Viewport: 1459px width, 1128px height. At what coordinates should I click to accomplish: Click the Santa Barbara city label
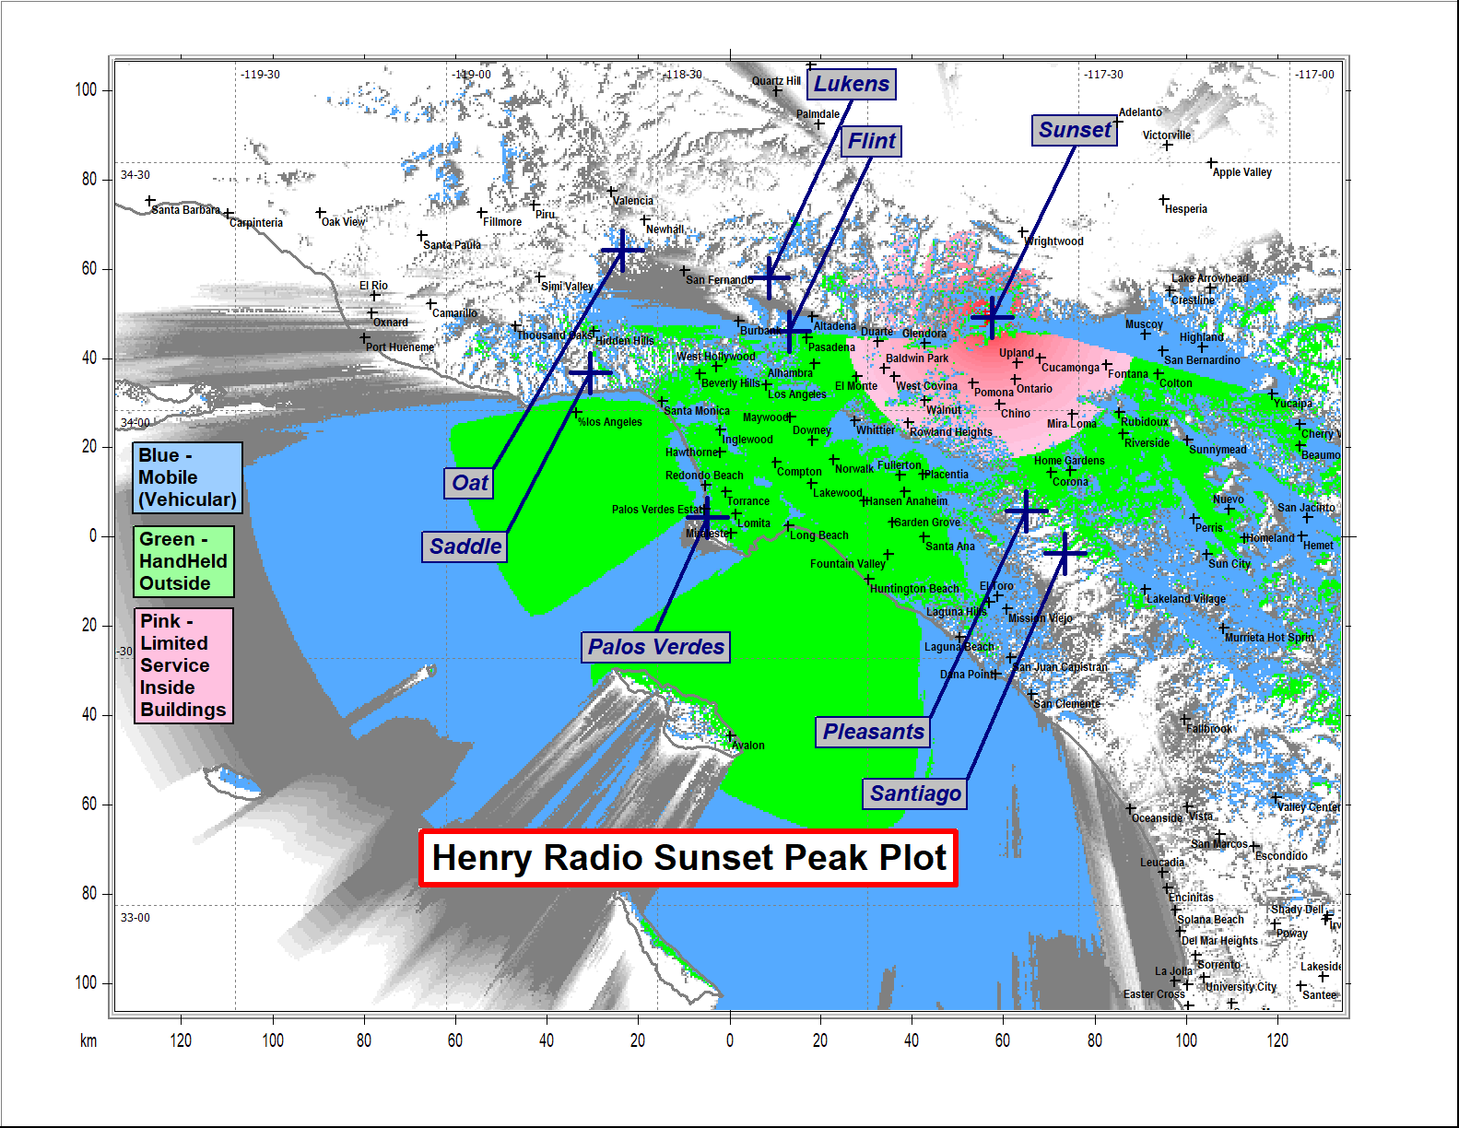tap(186, 210)
